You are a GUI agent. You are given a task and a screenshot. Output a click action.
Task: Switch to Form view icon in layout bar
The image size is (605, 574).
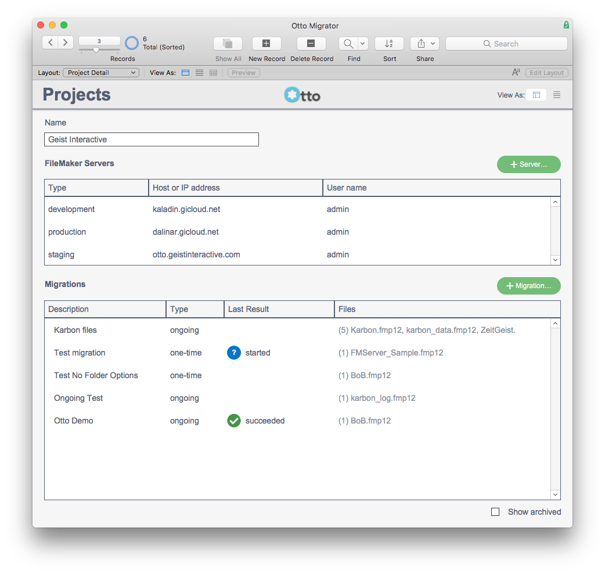186,73
